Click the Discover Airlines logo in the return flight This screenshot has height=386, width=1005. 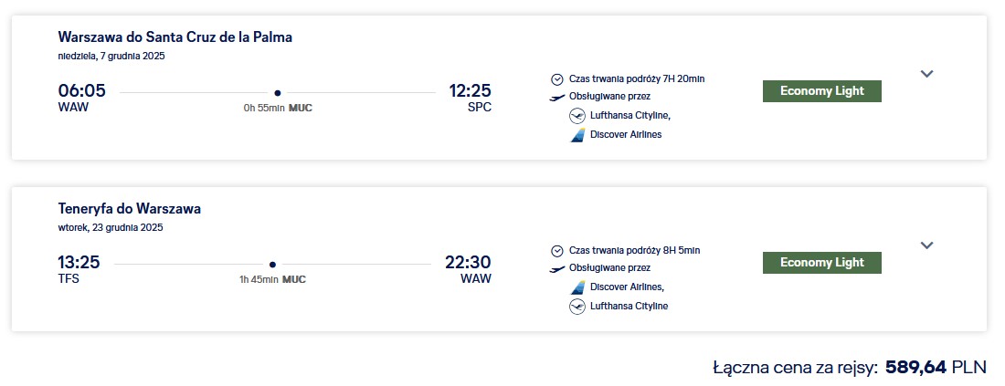tap(577, 287)
